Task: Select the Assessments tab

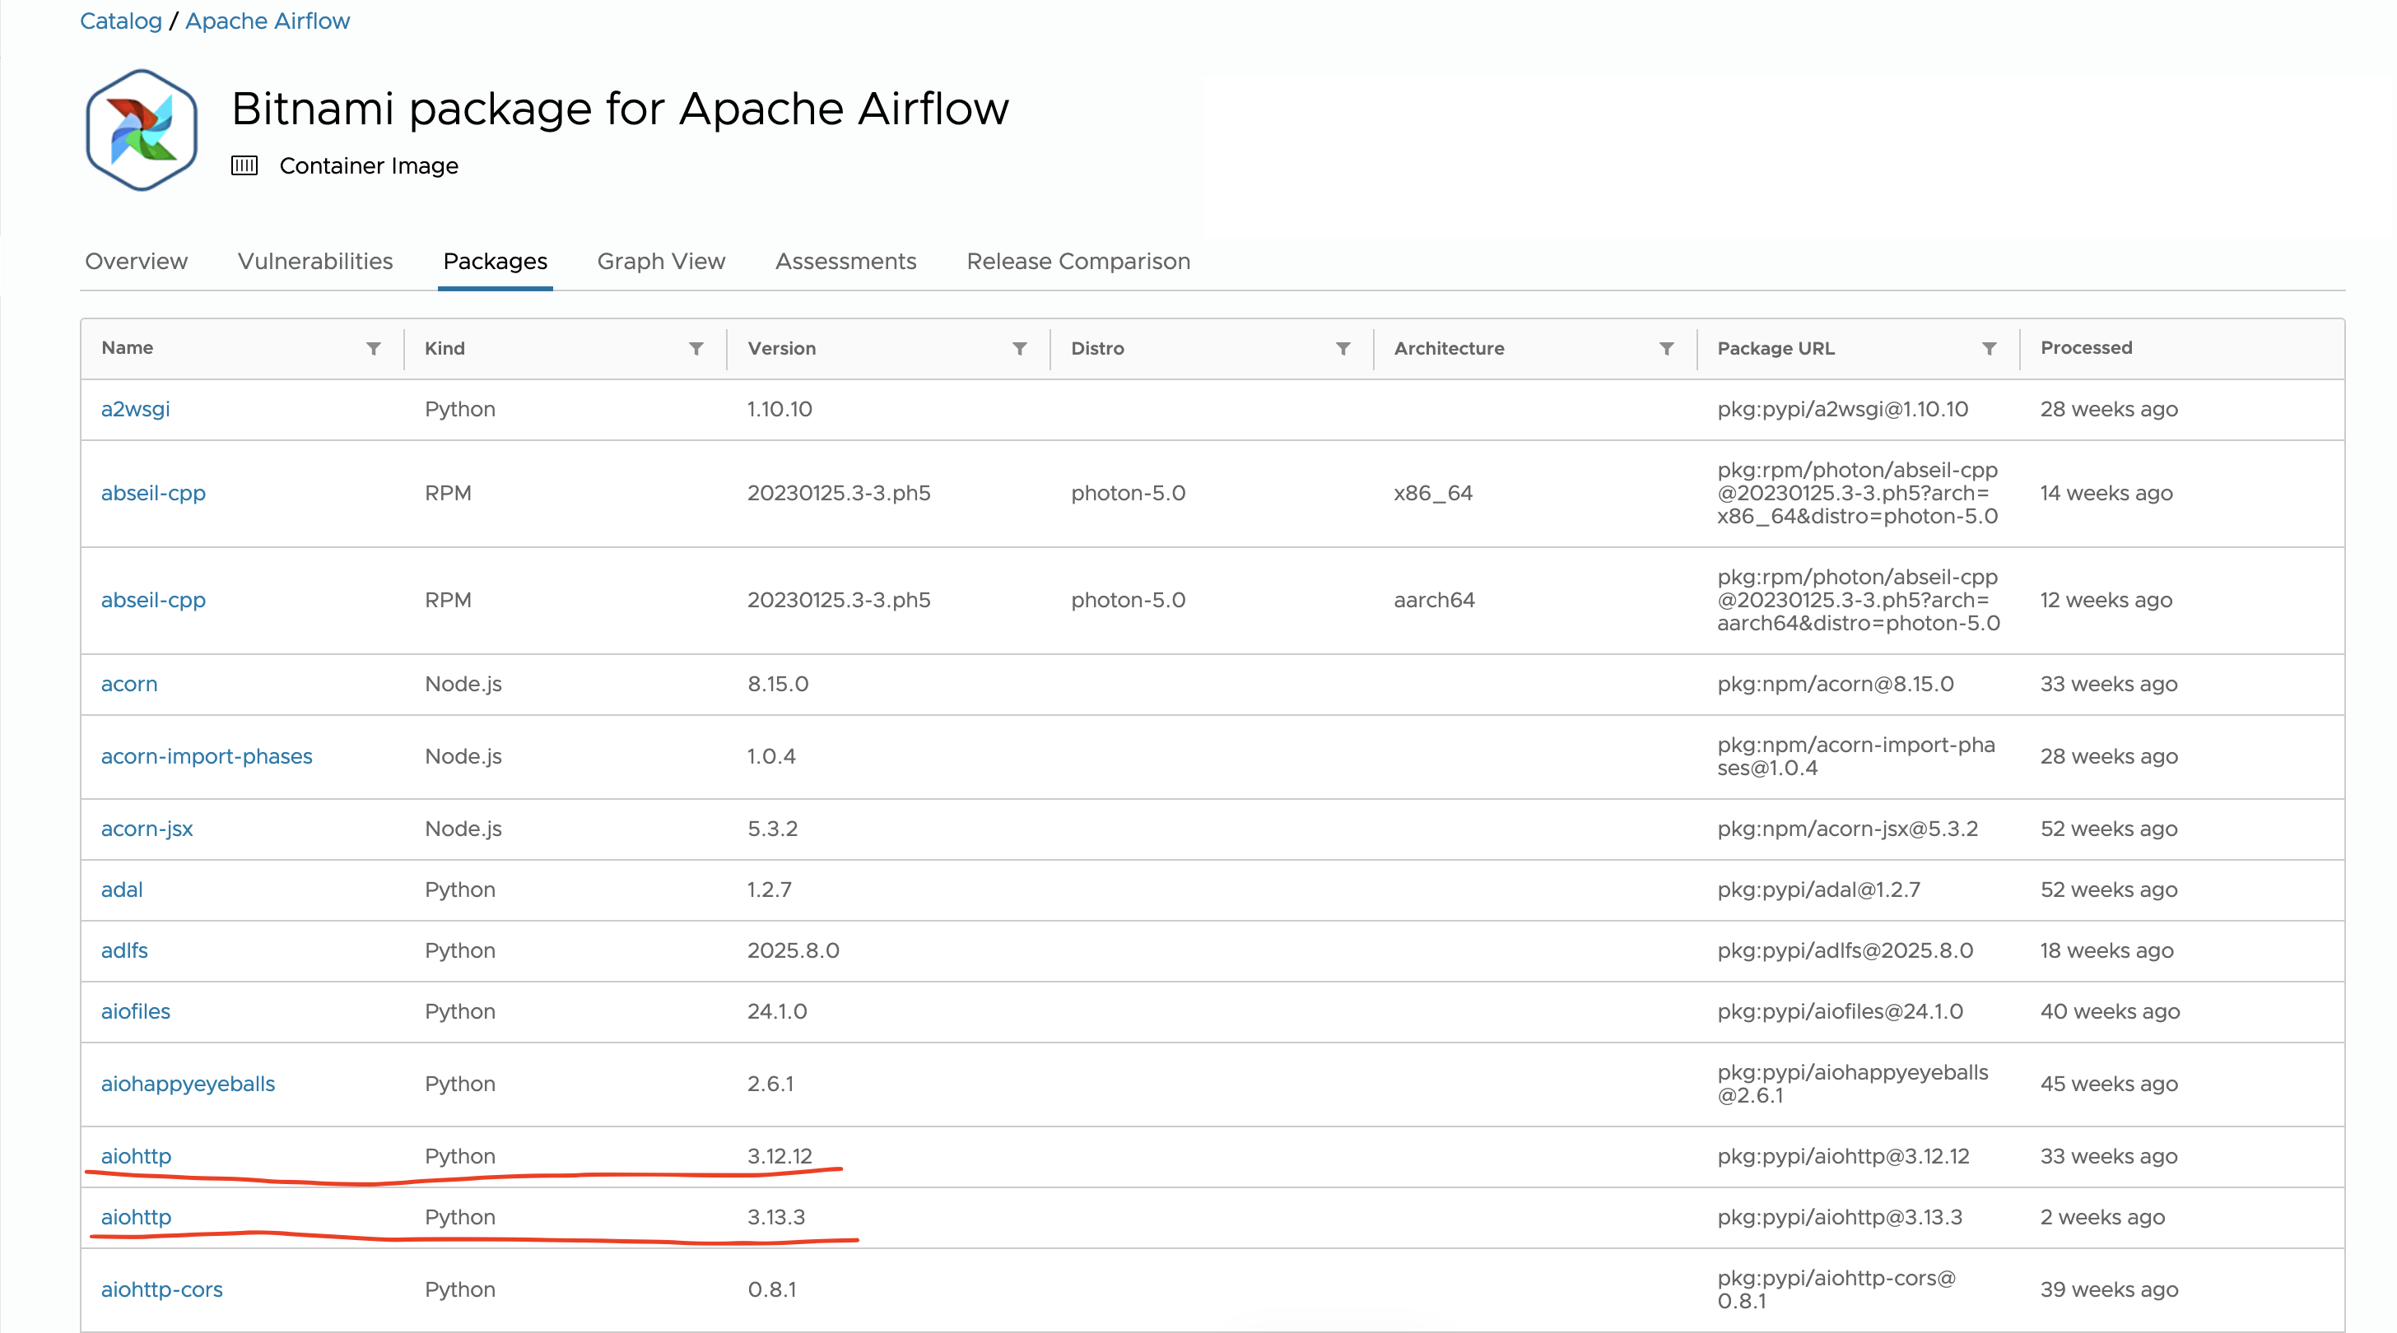Action: (x=845, y=262)
